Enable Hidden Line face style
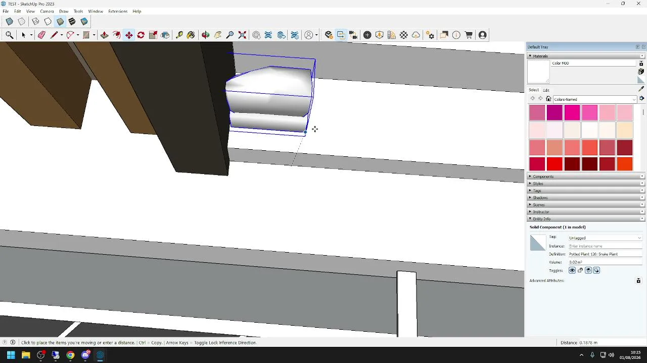 [x=48, y=22]
